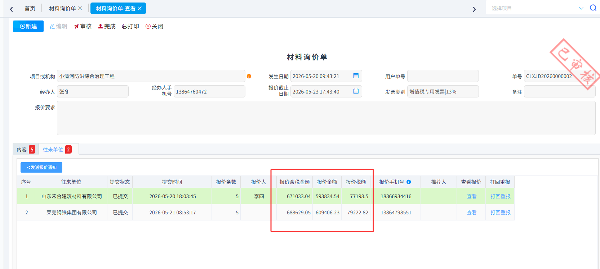This screenshot has width=600, height=269.
Task: Switch to the 材料询价单 tab
Action: (62, 8)
